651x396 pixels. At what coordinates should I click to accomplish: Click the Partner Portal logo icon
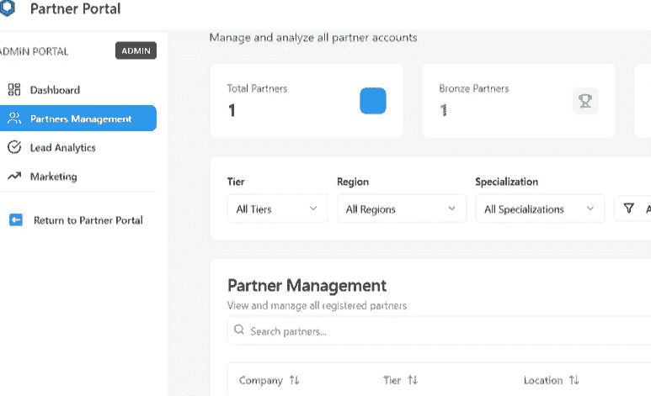[x=8, y=9]
